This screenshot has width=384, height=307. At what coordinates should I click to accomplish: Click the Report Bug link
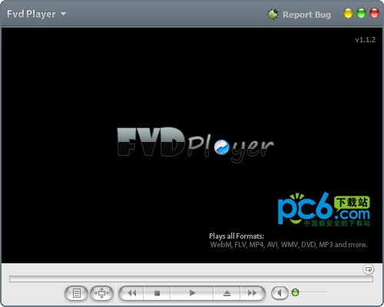(306, 15)
